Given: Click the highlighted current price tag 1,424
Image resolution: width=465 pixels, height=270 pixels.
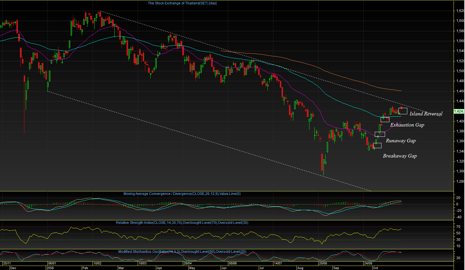Looking at the screenshot, I should pyautogui.click(x=459, y=111).
